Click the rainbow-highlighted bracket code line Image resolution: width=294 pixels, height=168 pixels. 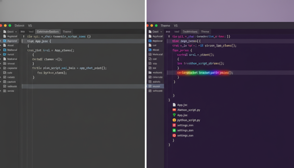pos(205,73)
